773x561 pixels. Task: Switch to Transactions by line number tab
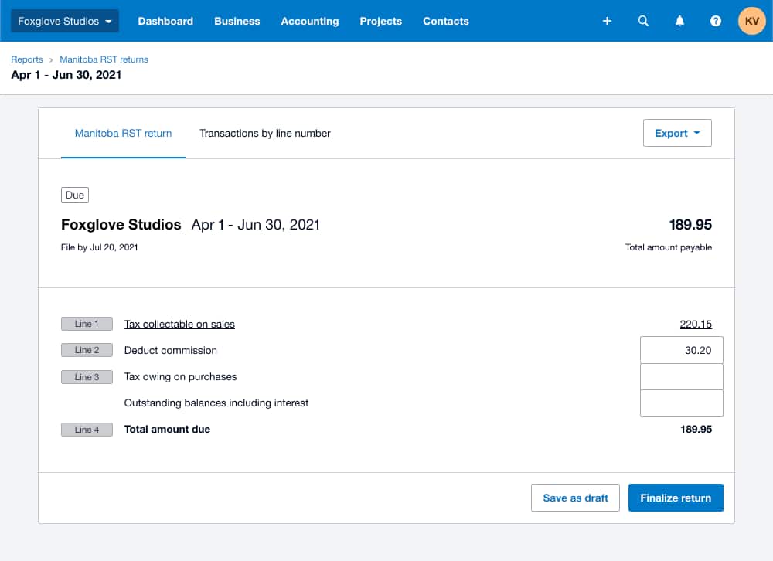click(264, 133)
